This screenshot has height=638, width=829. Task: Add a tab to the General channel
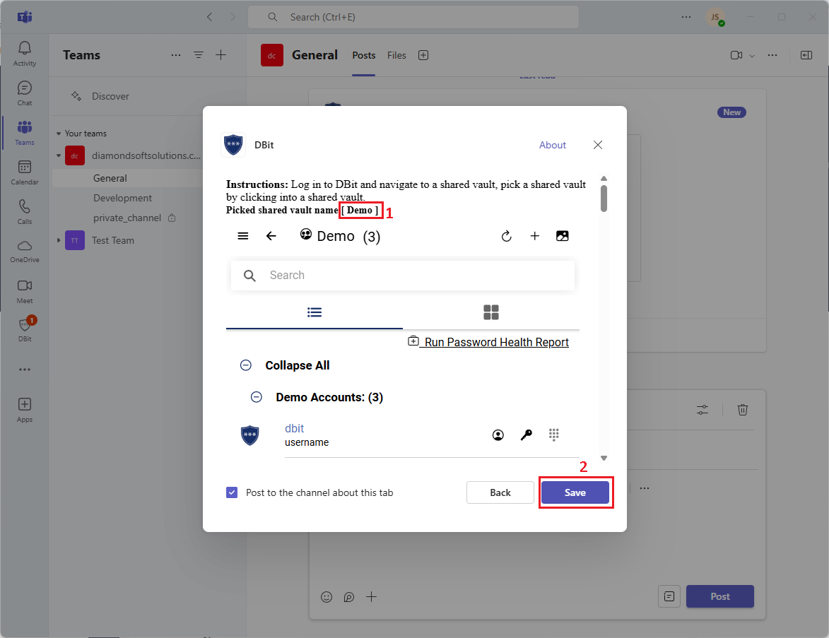423,56
